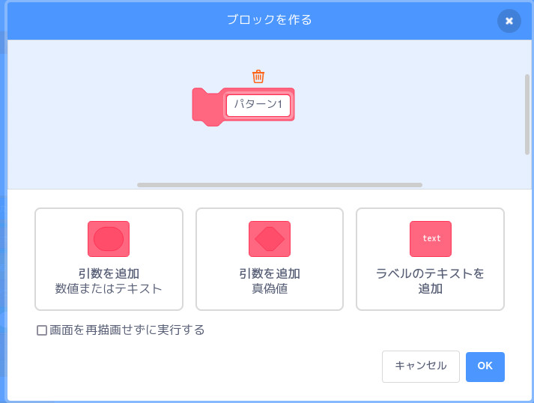The width and height of the screenshot is (534, 403).
Task: Click the rounded number-or-text argument icon
Action: (109, 239)
